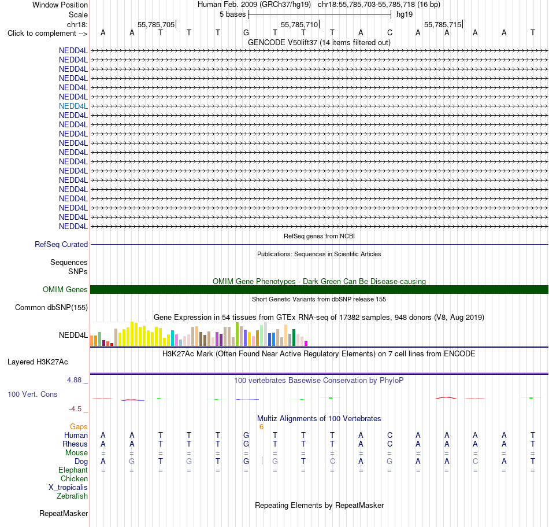Click the orange 6 gap count
549x527 pixels.
click(x=261, y=426)
